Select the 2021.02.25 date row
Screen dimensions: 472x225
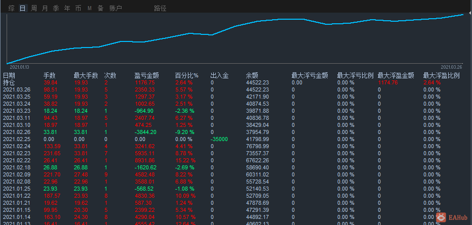(x=236, y=139)
